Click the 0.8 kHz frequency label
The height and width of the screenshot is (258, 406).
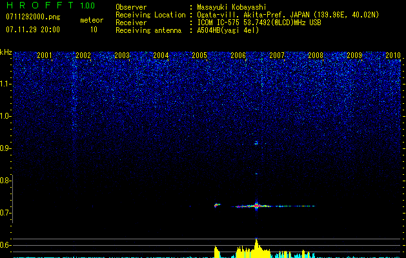tap(5, 181)
